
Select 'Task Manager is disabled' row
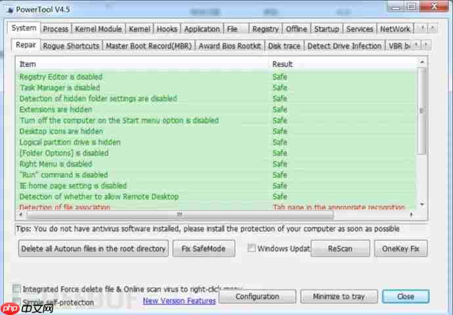point(216,87)
